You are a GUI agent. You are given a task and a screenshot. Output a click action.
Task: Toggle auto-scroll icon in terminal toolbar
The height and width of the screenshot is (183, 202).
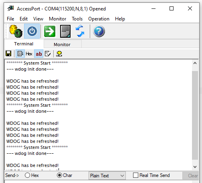(20, 54)
